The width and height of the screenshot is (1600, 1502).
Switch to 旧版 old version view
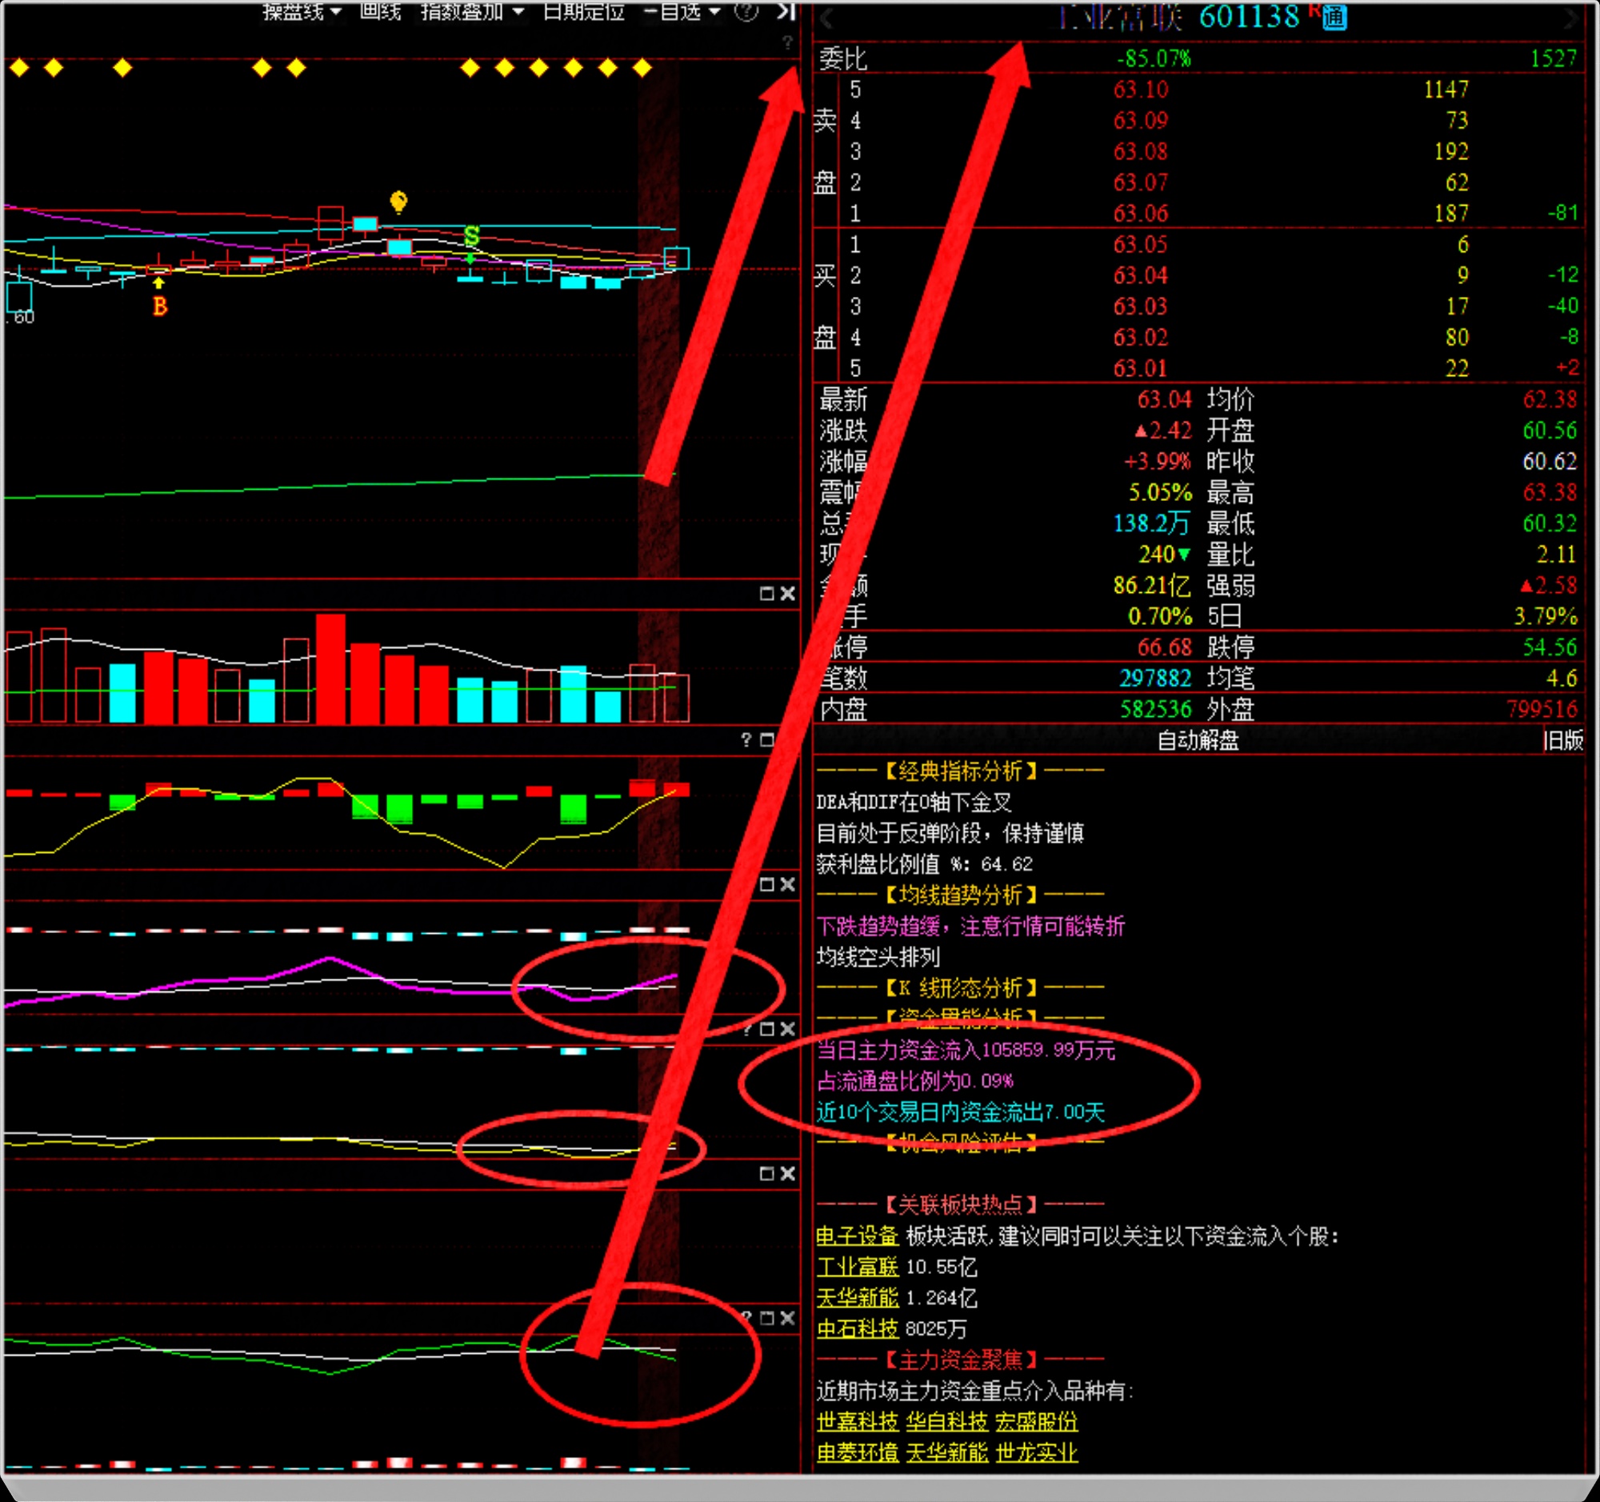[1563, 739]
